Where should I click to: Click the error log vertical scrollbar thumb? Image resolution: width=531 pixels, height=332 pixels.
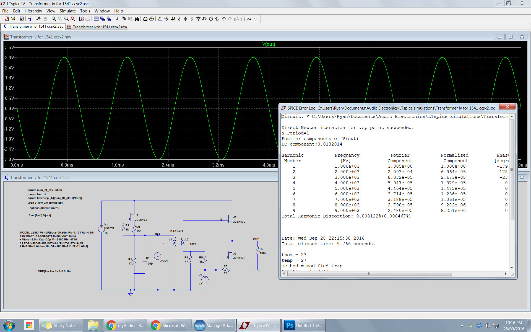[x=512, y=170]
